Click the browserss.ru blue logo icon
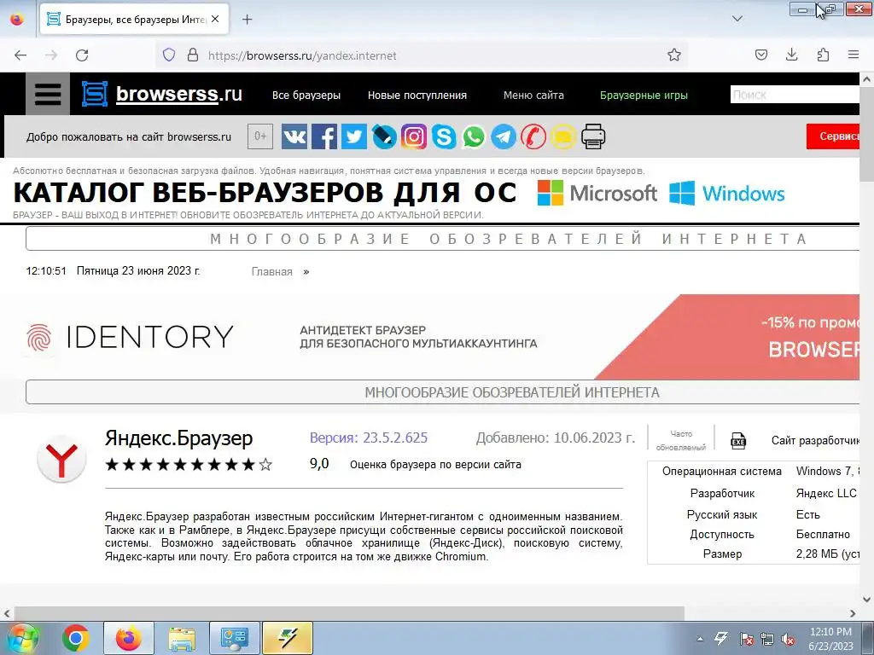 (x=95, y=94)
